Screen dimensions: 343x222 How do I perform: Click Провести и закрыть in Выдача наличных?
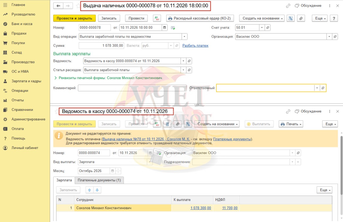pos(74,18)
